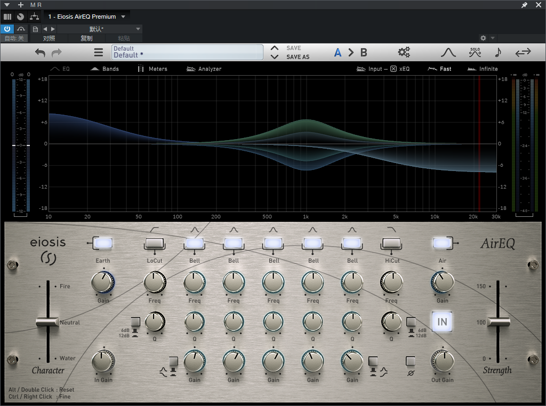The width and height of the screenshot is (546, 406).
Task: Choose the Infinite analyzer mode
Action: point(483,69)
